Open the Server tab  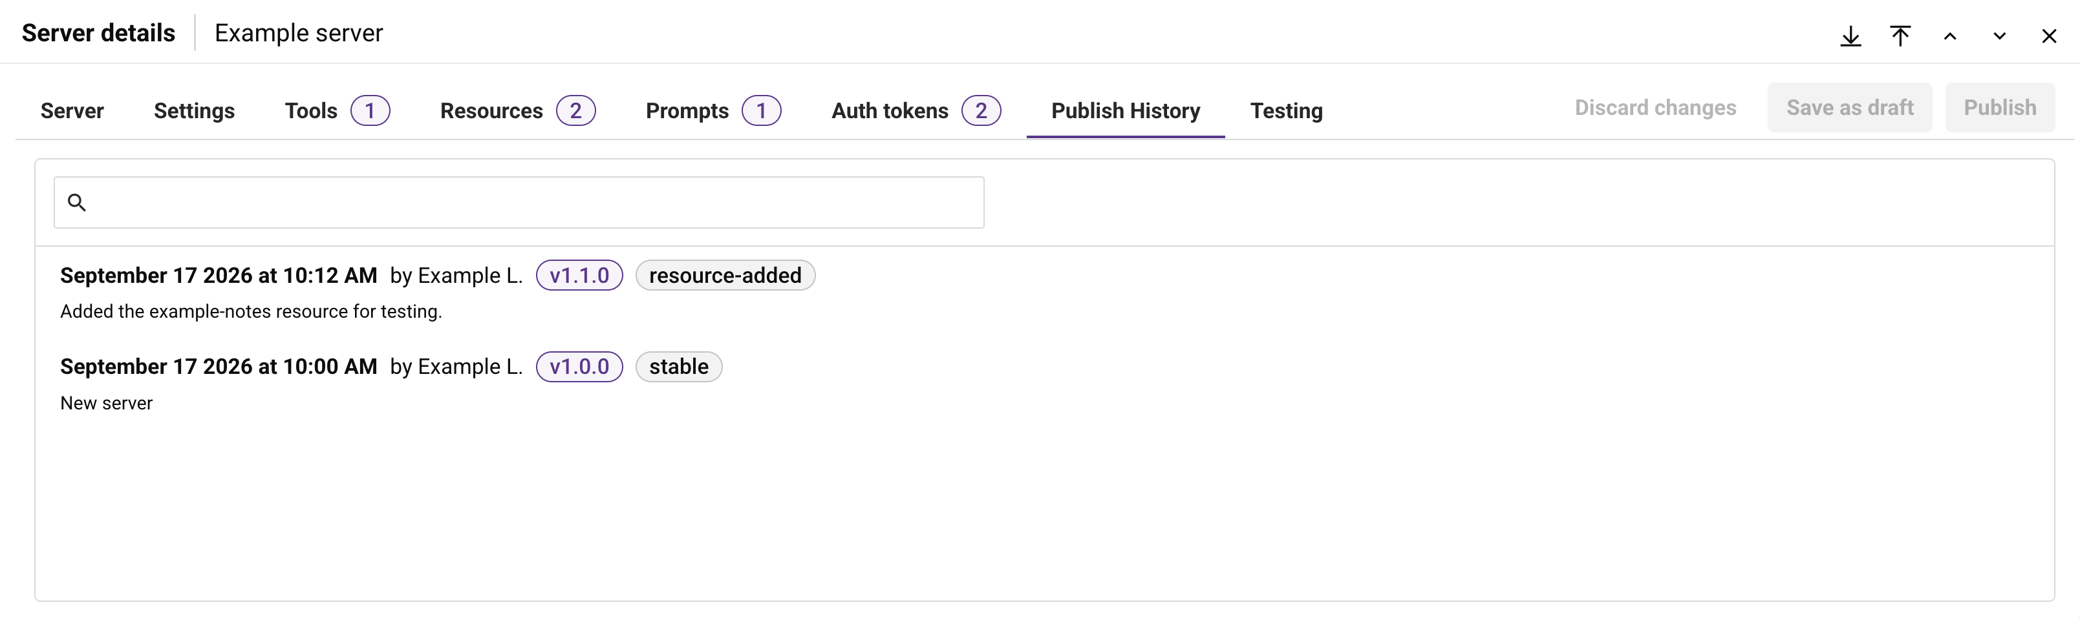point(72,110)
